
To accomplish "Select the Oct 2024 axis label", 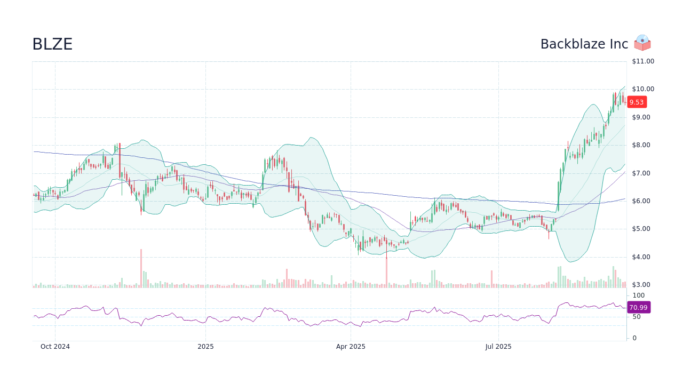I will (x=55, y=346).
